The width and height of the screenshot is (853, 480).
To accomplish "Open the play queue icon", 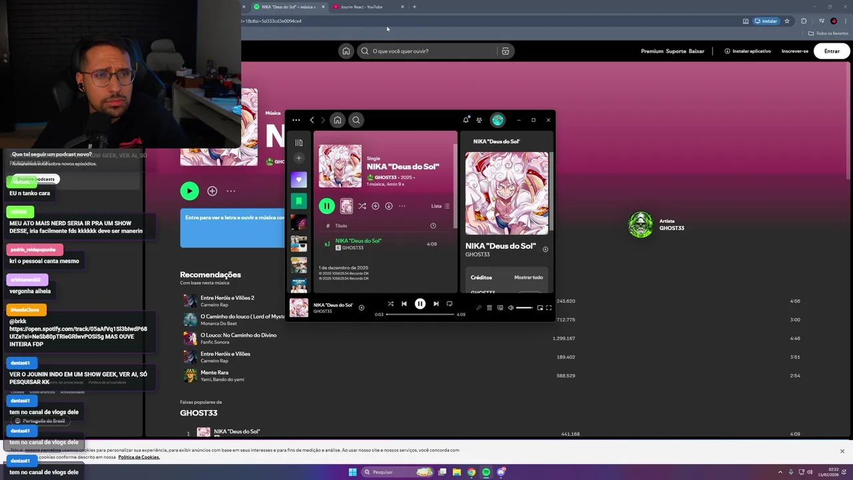I will tap(489, 307).
